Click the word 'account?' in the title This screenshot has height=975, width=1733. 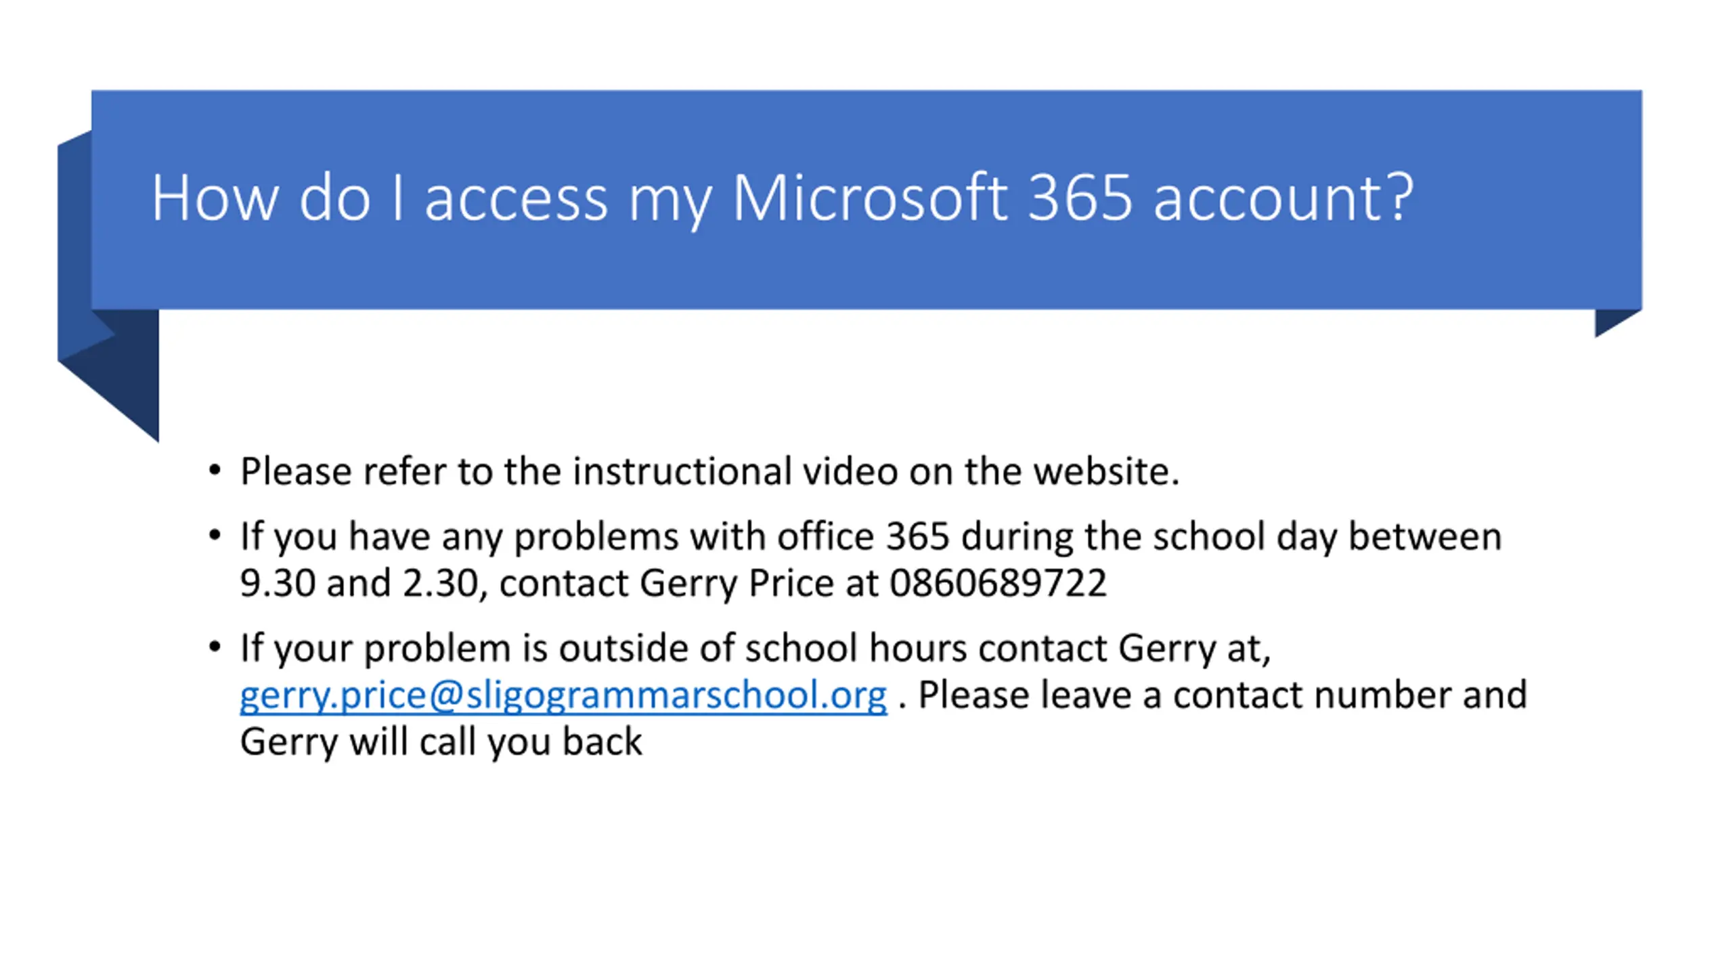click(x=1284, y=198)
